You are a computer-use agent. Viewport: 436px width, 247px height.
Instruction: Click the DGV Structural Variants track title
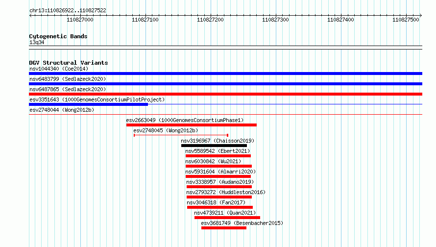point(69,63)
